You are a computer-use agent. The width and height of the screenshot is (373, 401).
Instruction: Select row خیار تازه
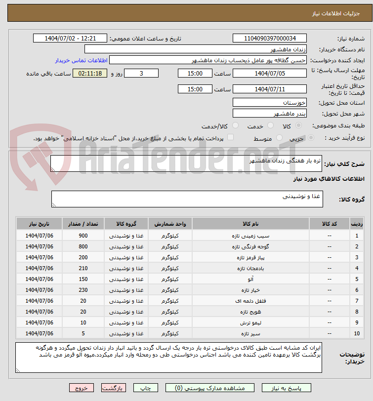click(x=190, y=290)
